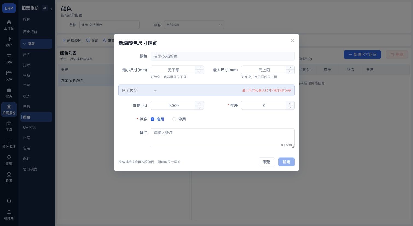Focus the 最大尺寸(mm) input field

coord(264,70)
